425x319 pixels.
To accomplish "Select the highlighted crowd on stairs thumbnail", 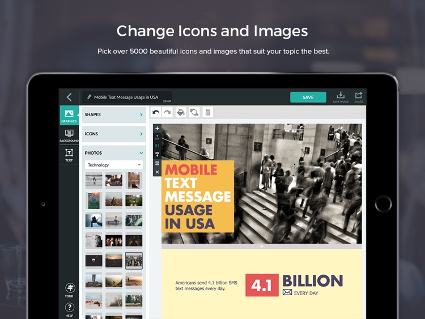I will point(134,261).
